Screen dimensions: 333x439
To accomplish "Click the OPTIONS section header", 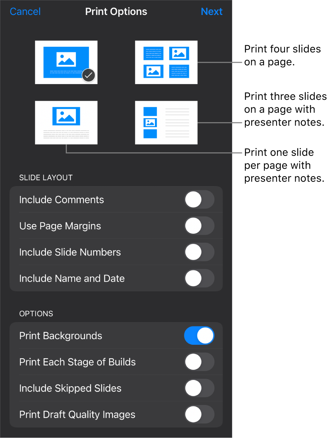I will click(x=36, y=314).
